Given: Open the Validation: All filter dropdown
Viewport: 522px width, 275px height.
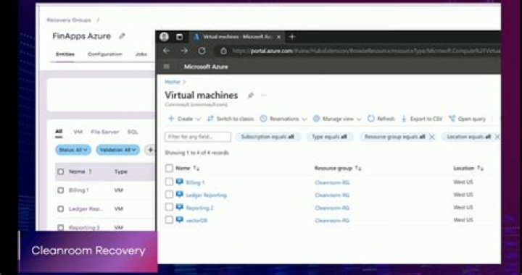Looking at the screenshot, I should click(x=118, y=150).
